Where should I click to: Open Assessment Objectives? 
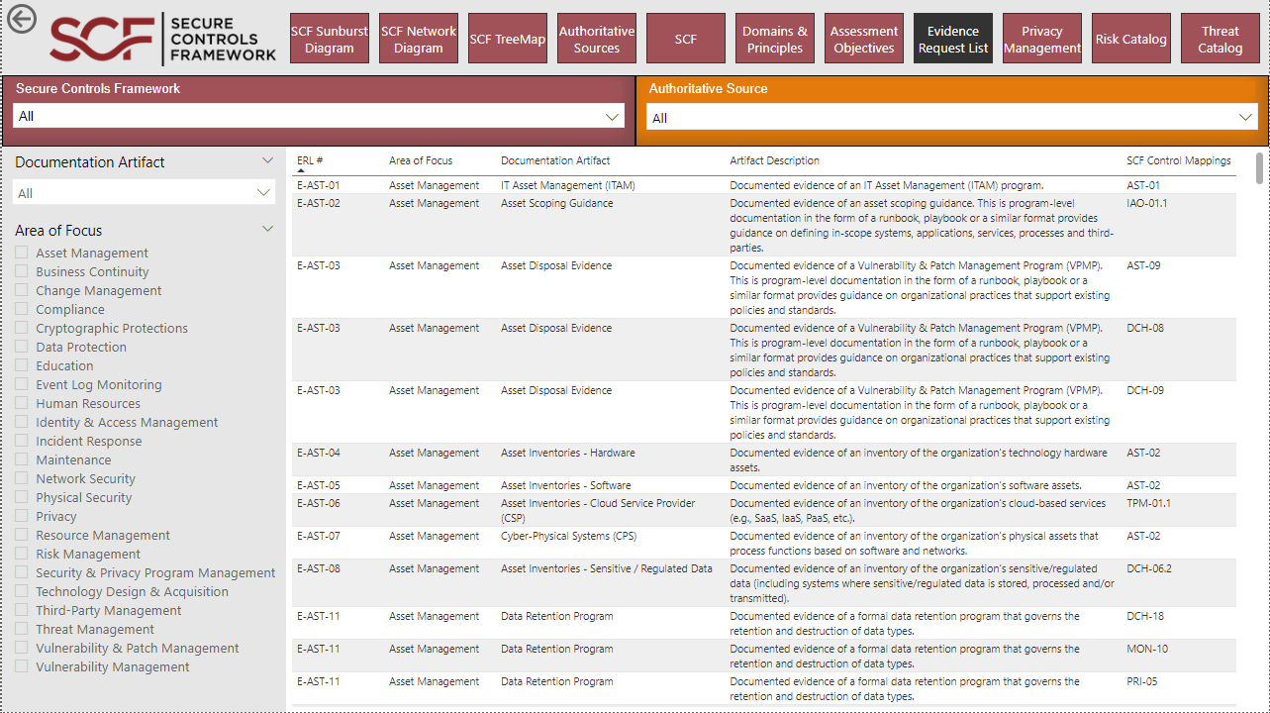(863, 37)
